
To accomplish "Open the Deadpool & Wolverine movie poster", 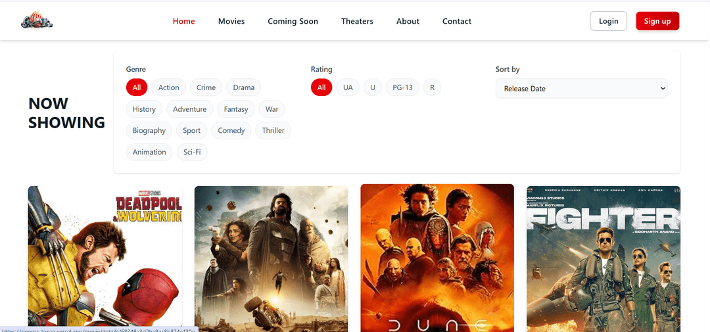I will 105,258.
